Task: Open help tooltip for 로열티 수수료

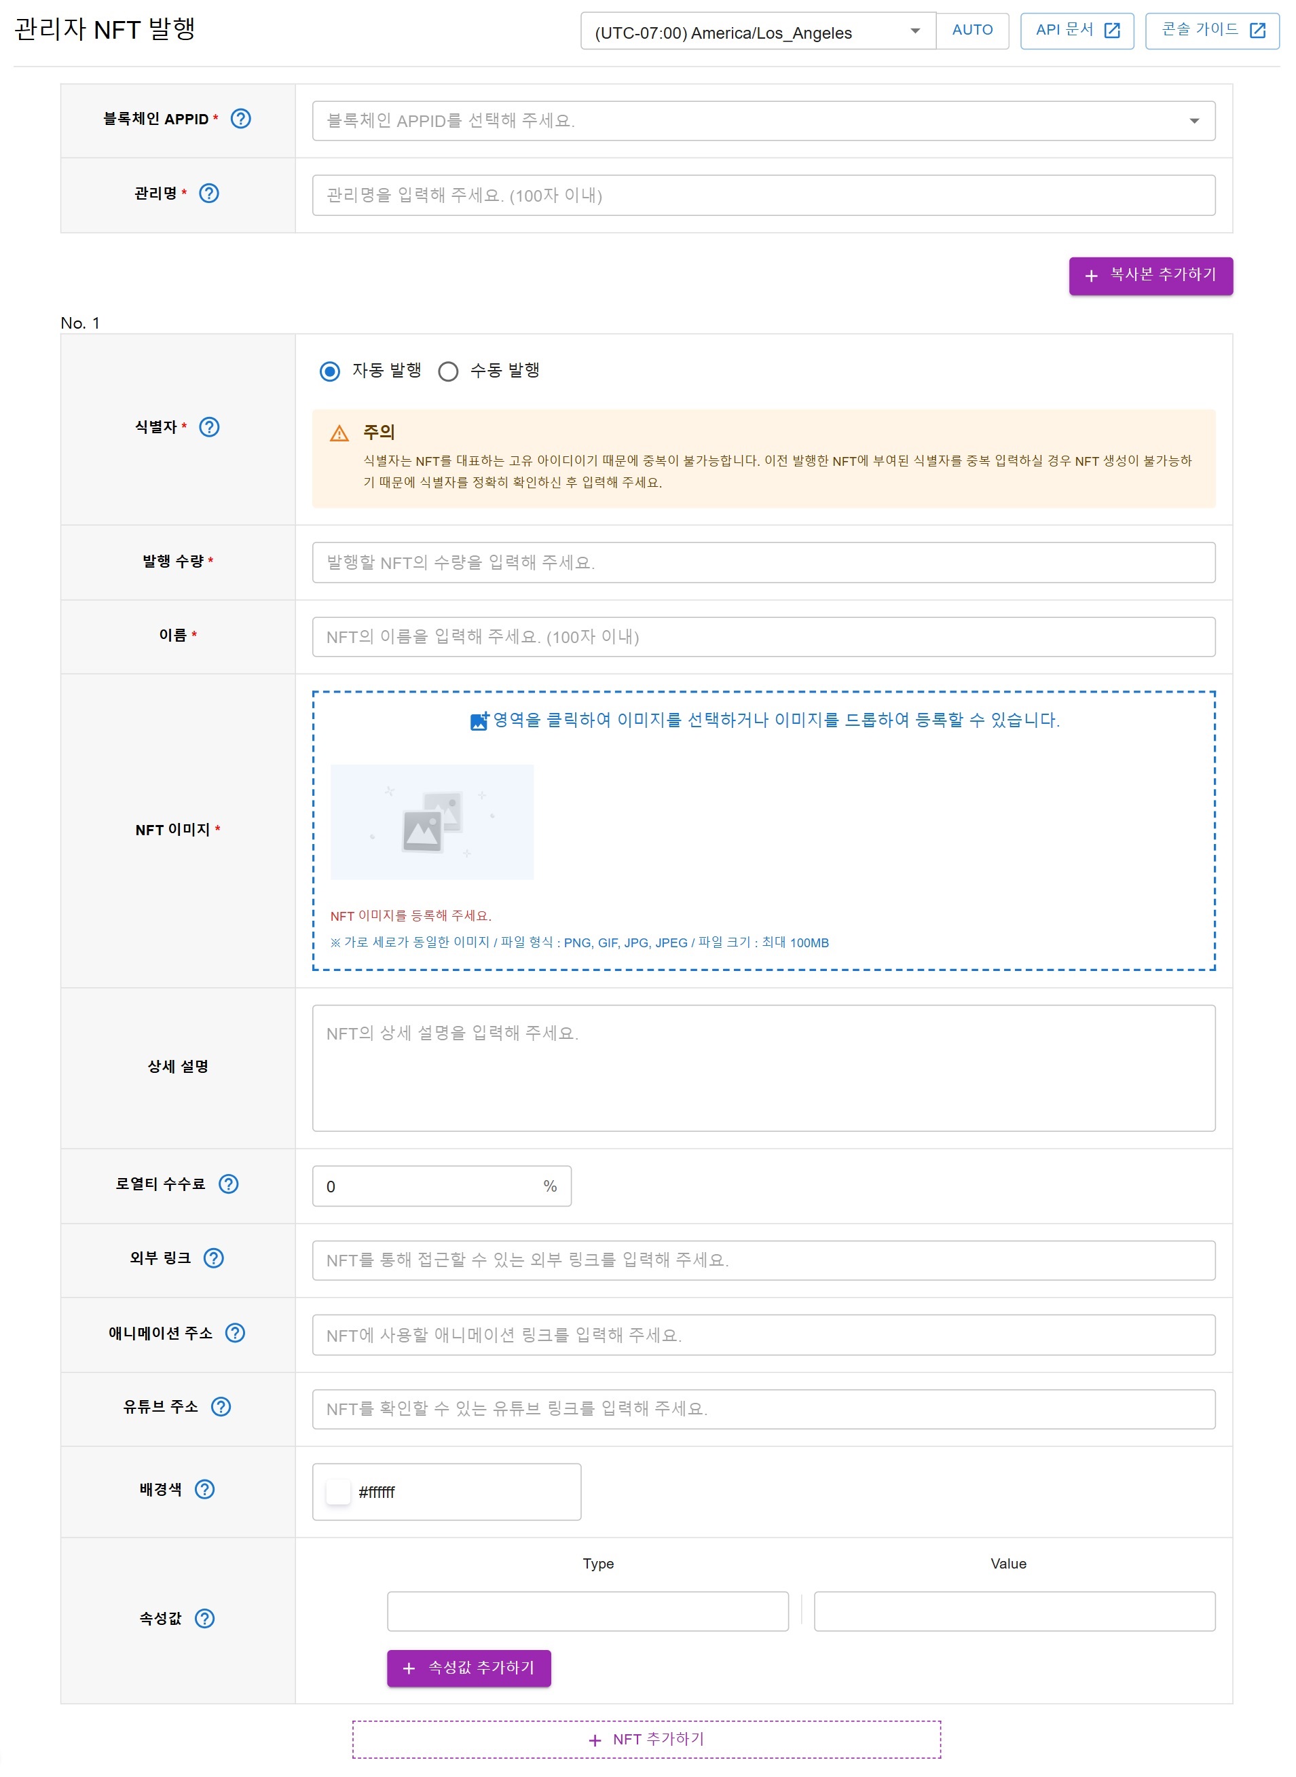Action: pos(228,1185)
